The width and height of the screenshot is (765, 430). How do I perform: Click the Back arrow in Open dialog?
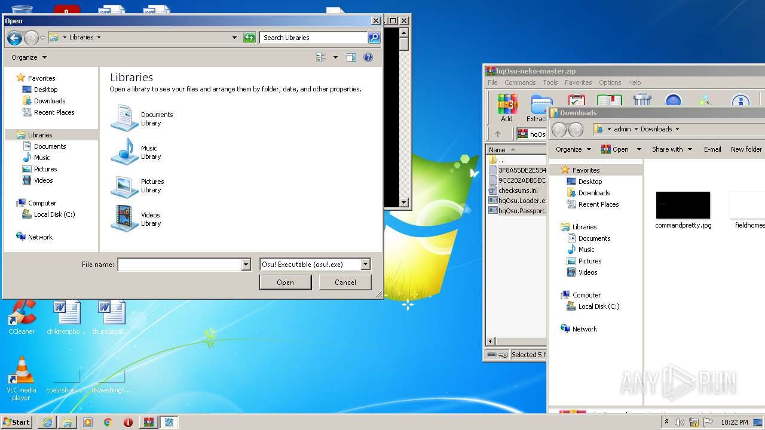click(x=14, y=38)
